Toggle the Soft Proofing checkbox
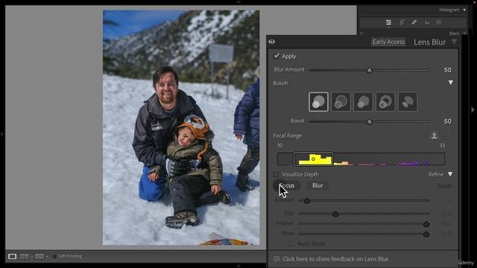Screen dimensions: 477x268 [54, 256]
